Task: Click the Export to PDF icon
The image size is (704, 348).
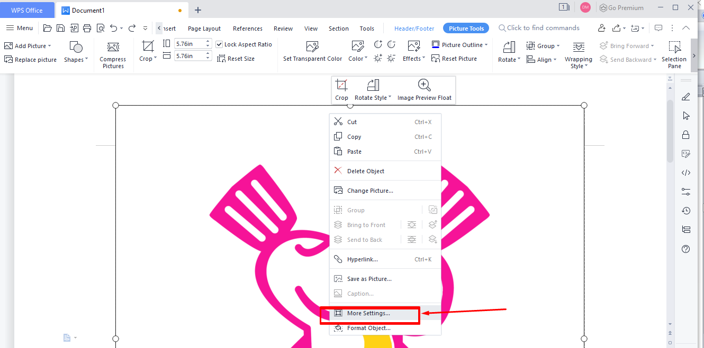Action: (74, 28)
